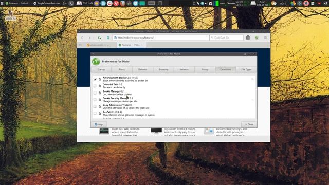The image size is (329, 185).
Task: Select the 'Block advertisements according to a filter list' text
Action: click(125, 81)
